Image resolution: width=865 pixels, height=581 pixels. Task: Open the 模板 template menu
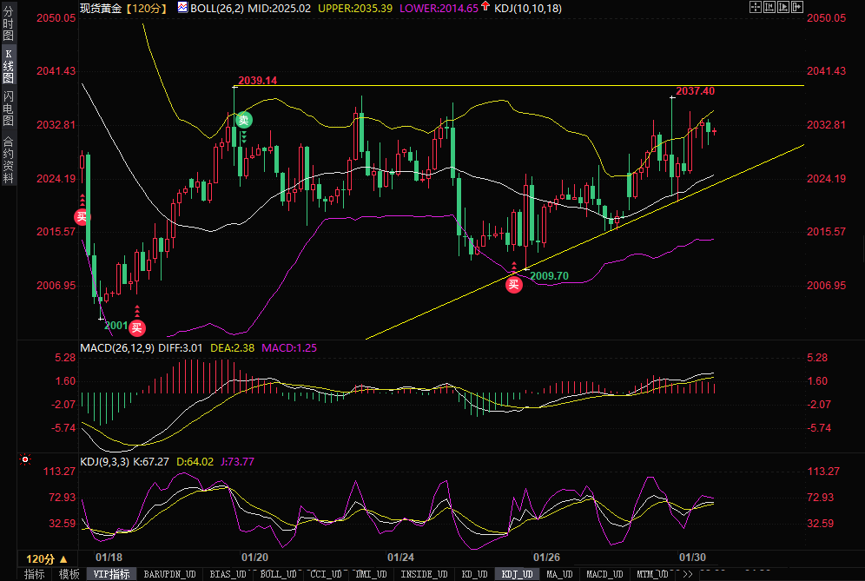click(x=69, y=574)
